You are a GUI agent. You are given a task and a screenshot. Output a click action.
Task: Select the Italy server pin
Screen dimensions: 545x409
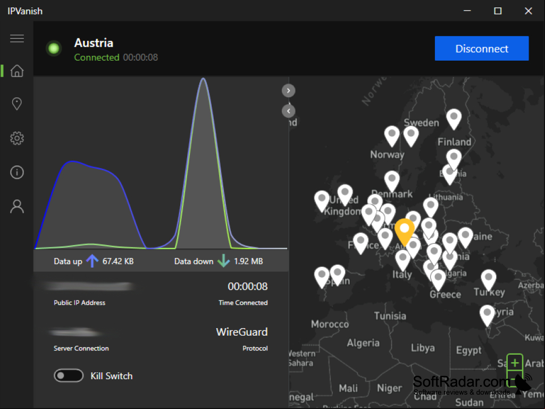(x=403, y=260)
